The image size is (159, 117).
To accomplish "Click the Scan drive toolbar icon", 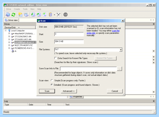I will 26,15.
